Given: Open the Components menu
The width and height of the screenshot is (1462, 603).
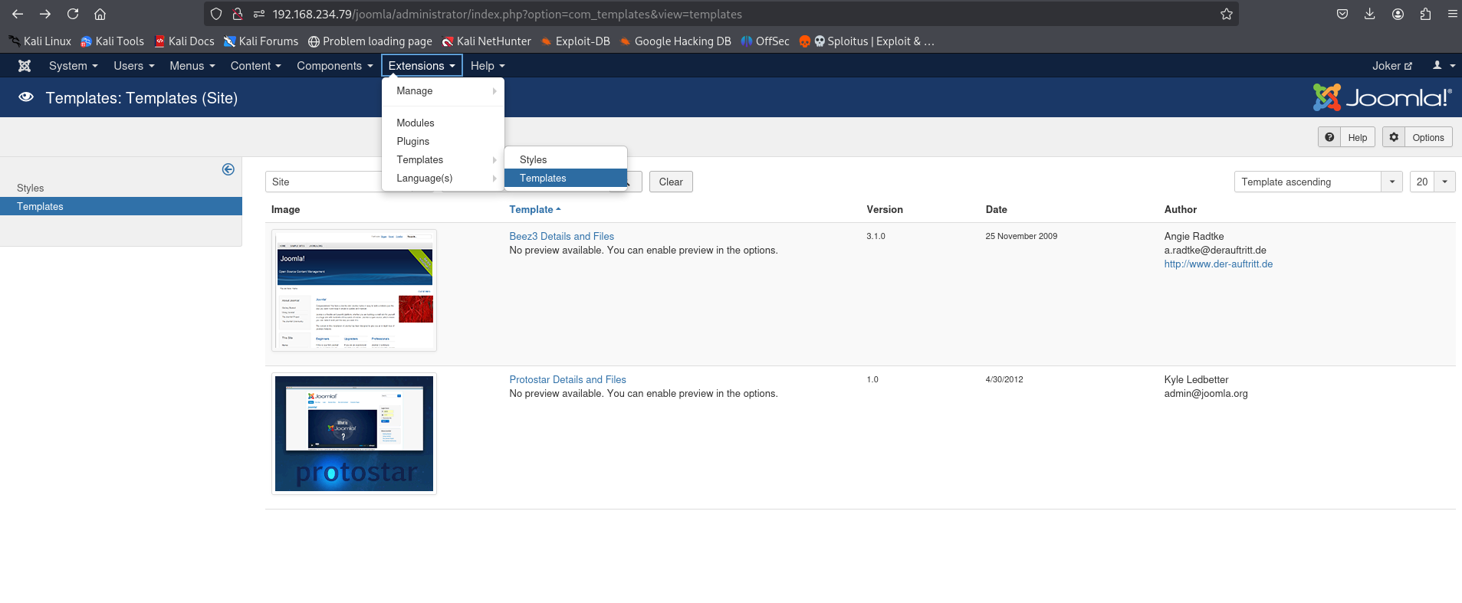Looking at the screenshot, I should [x=334, y=66].
